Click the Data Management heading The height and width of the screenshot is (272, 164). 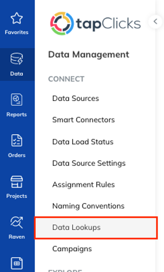pos(89,55)
